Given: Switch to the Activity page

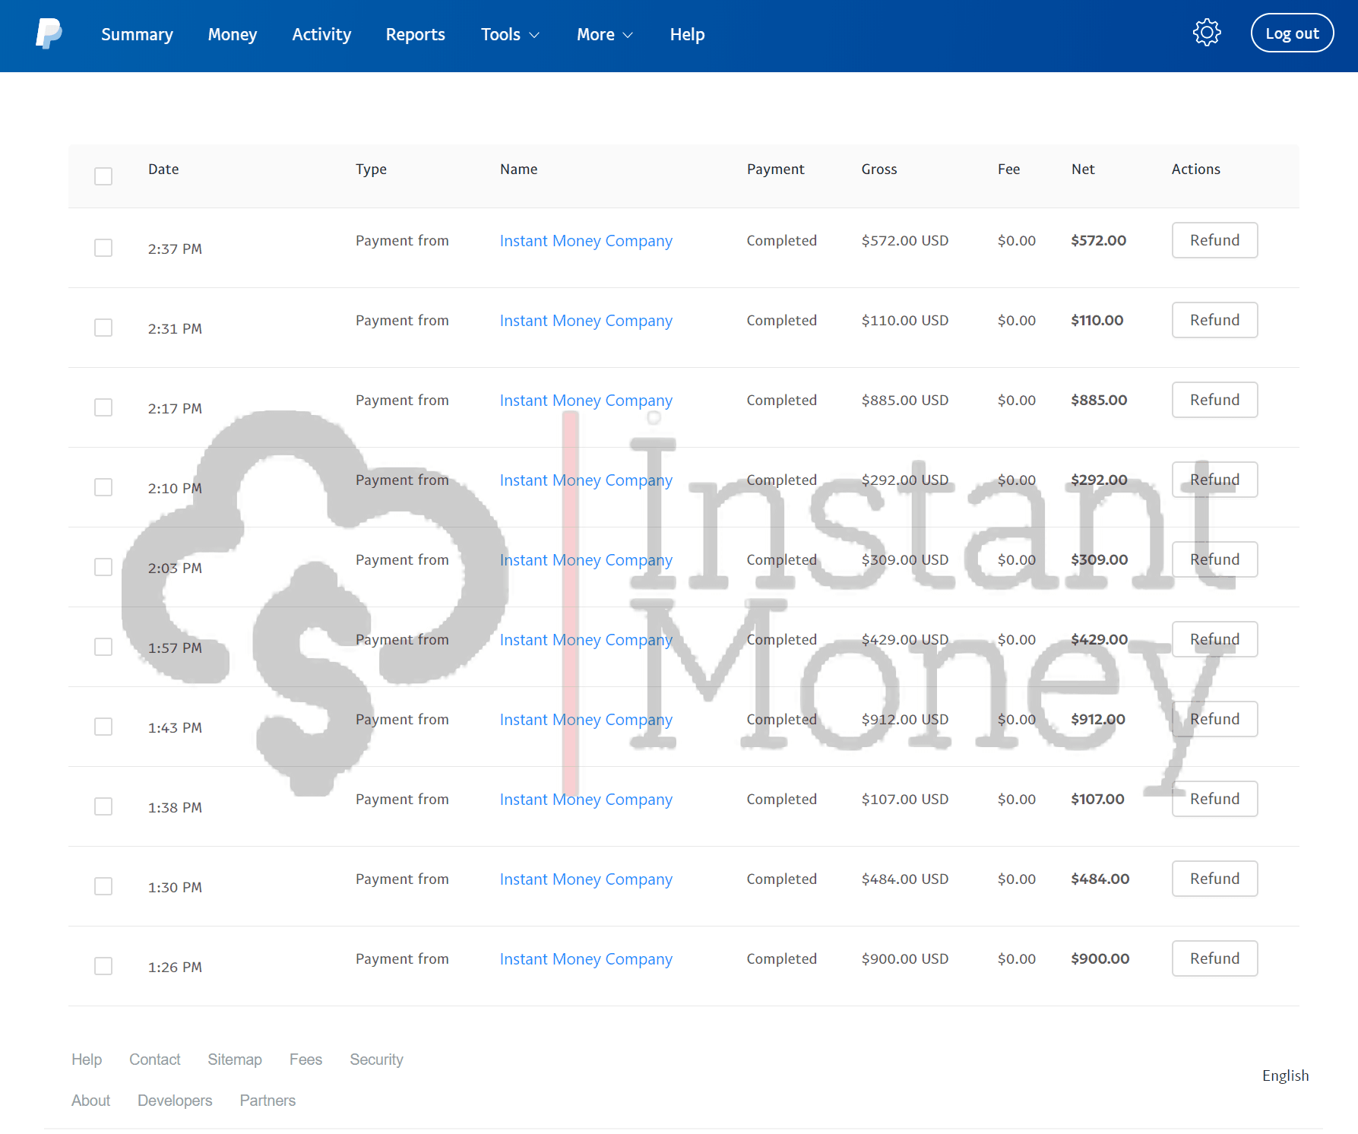Looking at the screenshot, I should (321, 34).
